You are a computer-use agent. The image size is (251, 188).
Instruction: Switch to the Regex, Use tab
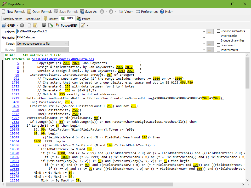click(x=33, y=19)
